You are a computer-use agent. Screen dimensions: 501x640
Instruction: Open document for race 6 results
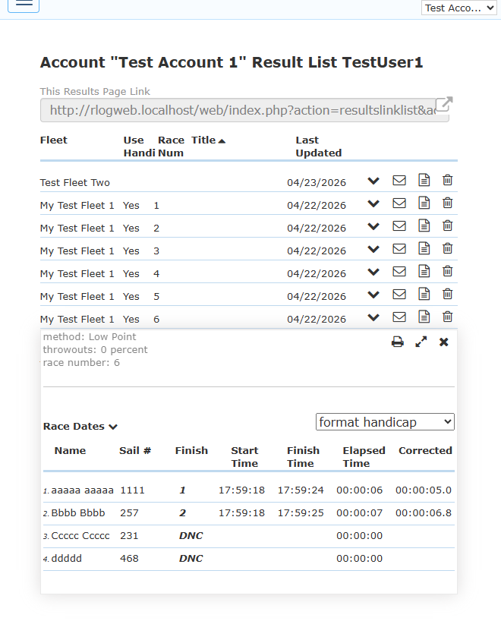coord(424,317)
